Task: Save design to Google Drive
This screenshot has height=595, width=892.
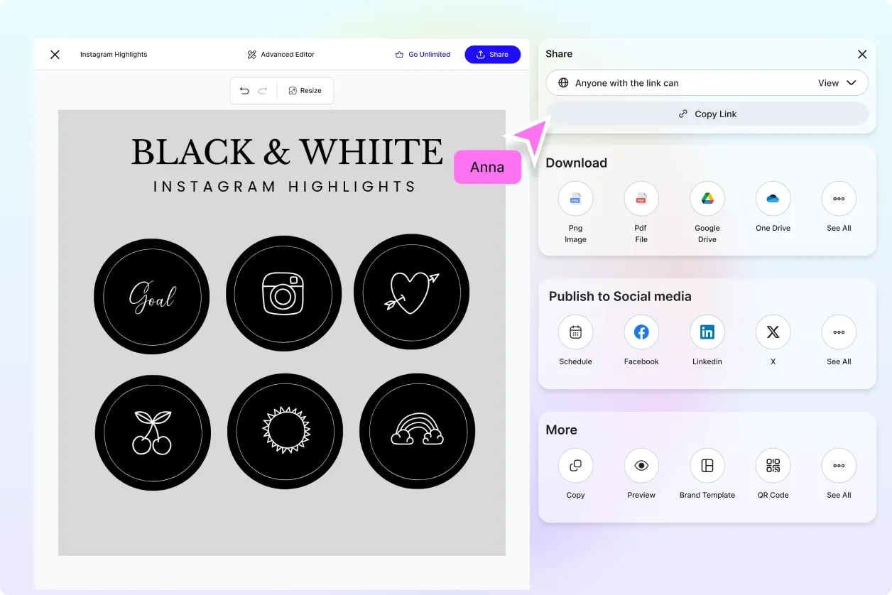Action: tap(707, 199)
